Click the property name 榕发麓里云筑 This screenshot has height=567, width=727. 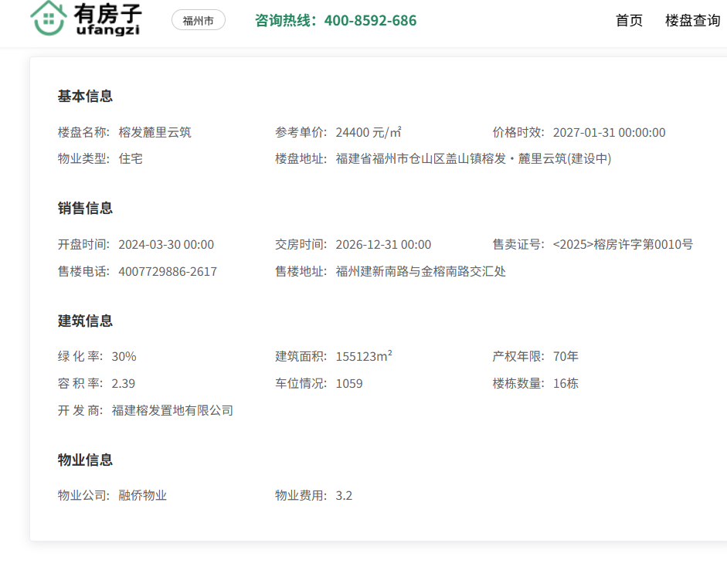pos(155,132)
